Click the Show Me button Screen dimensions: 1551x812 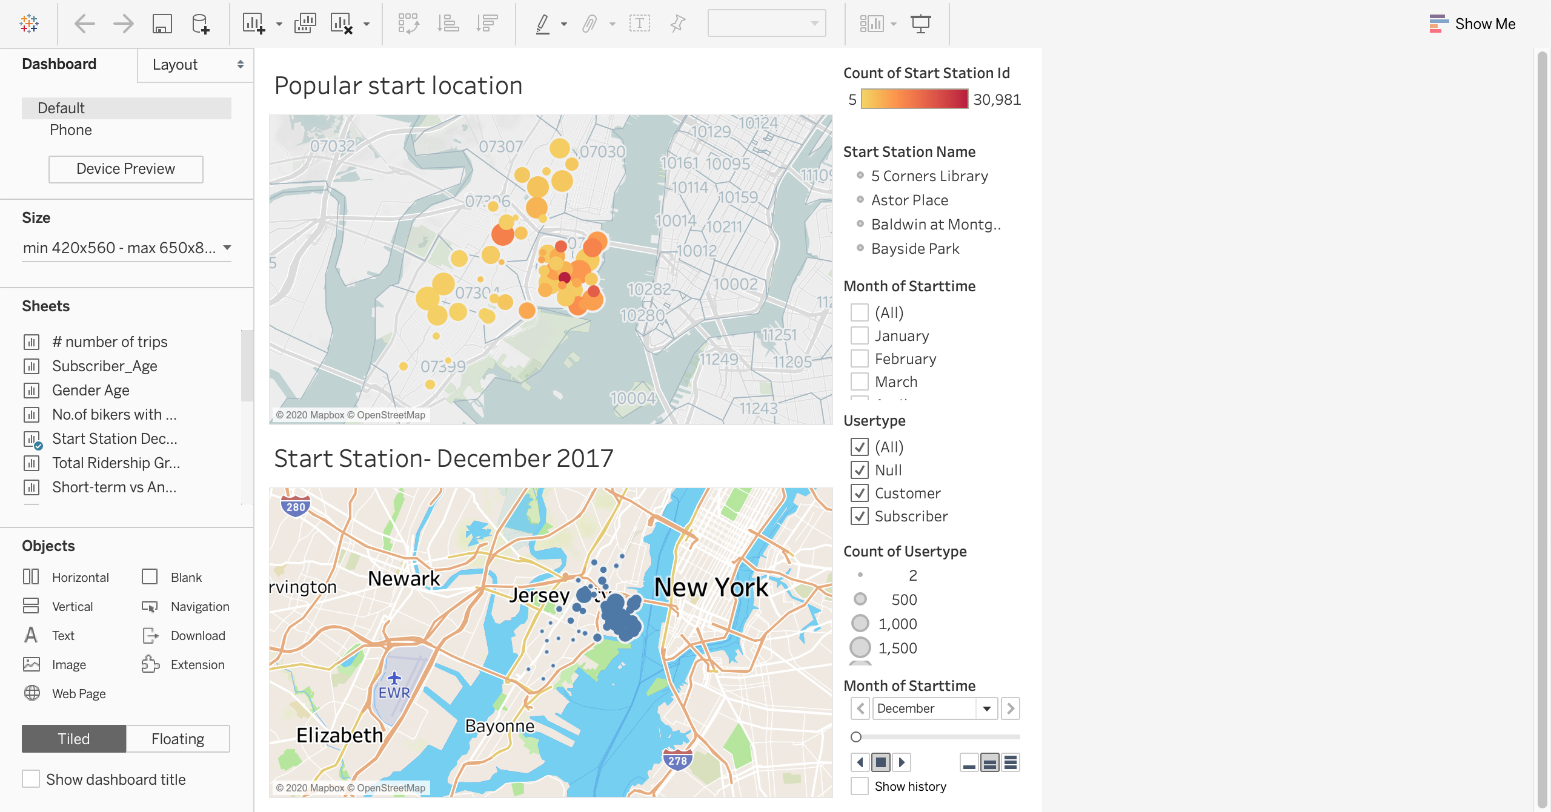1473,24
